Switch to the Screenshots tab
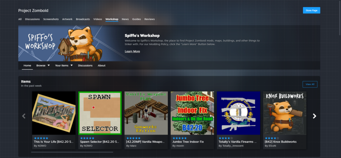 pyautogui.click(x=51, y=19)
